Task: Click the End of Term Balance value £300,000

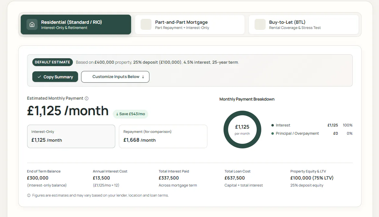Action: coord(38,178)
